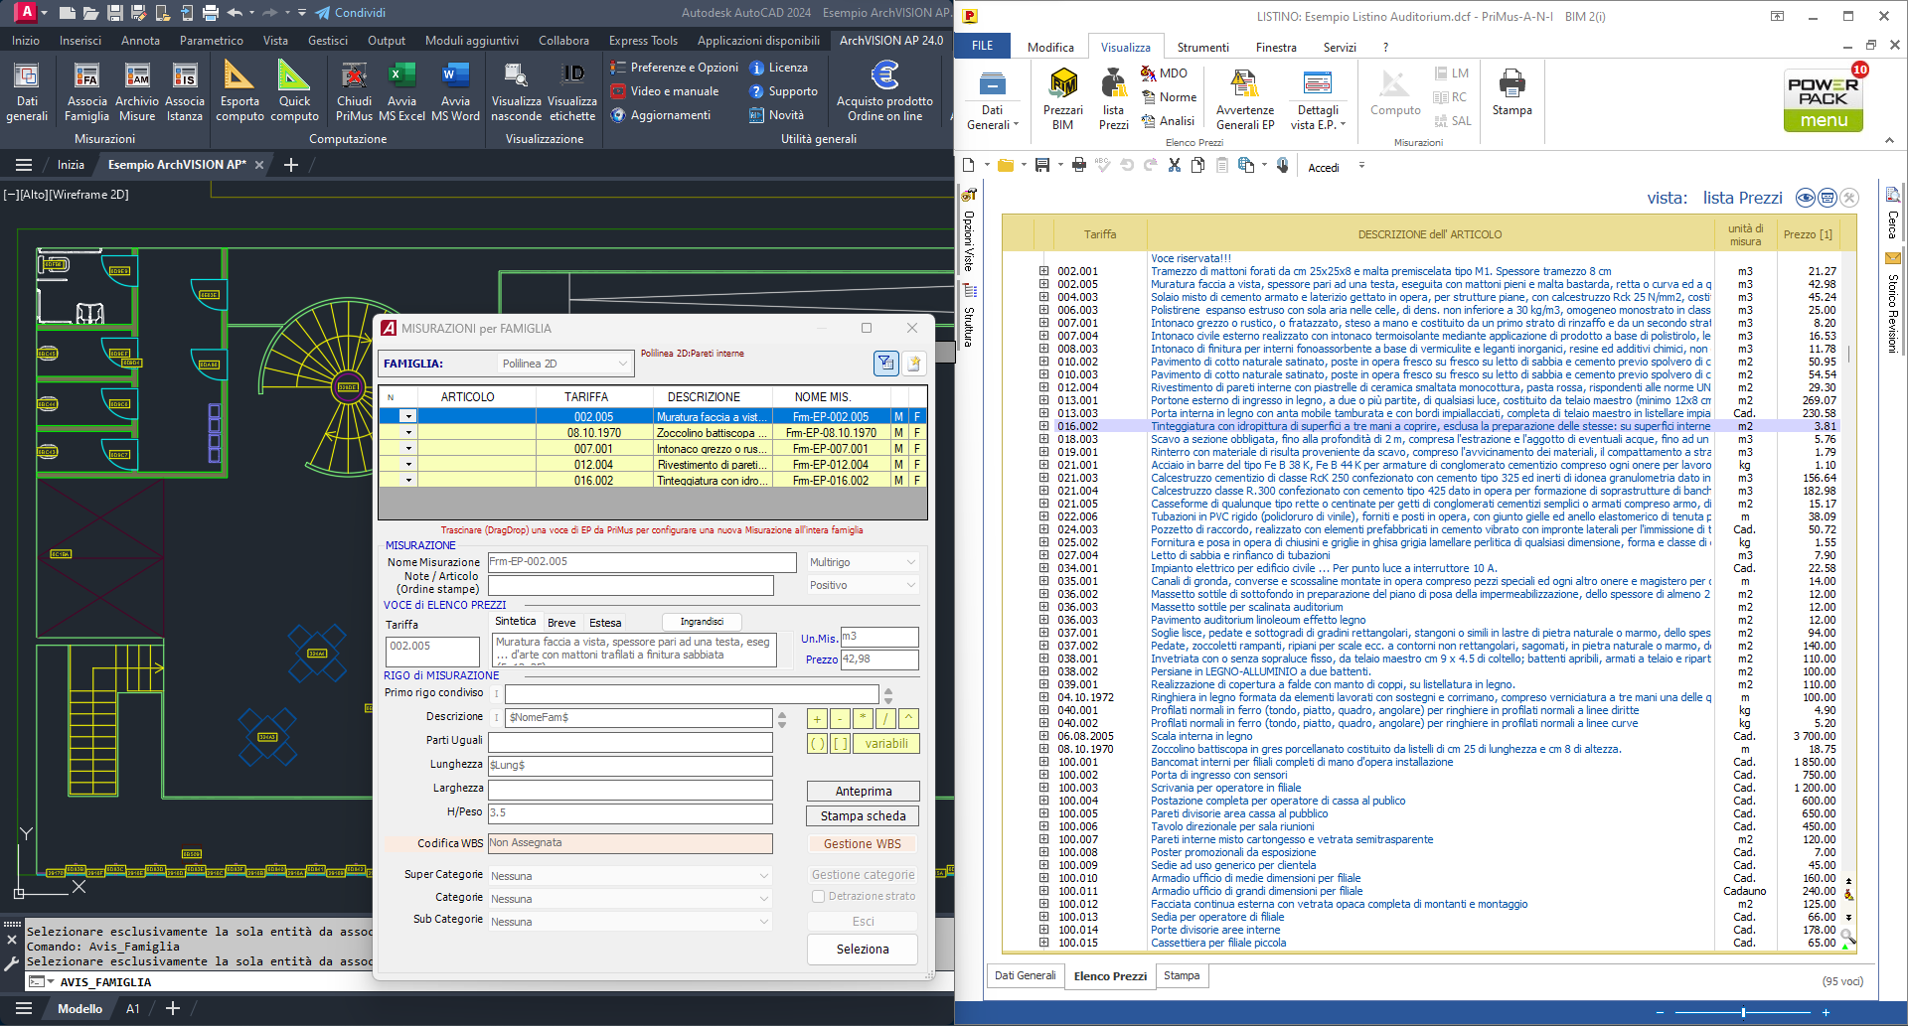1908x1026 pixels.
Task: Open the Super Categorie dropdown
Action: click(630, 876)
